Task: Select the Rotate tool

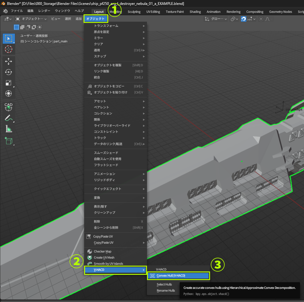Action: click(9, 72)
